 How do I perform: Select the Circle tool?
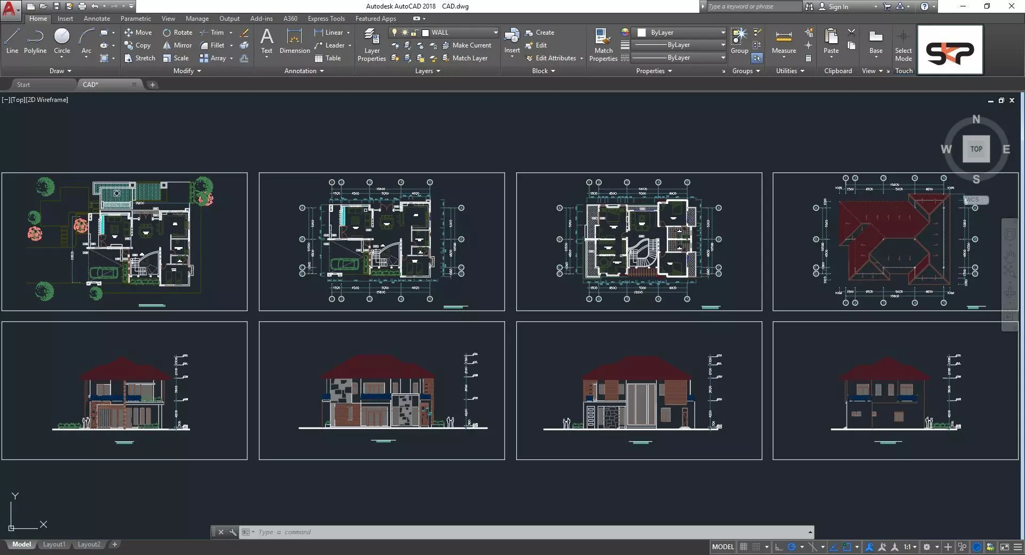coord(62,41)
